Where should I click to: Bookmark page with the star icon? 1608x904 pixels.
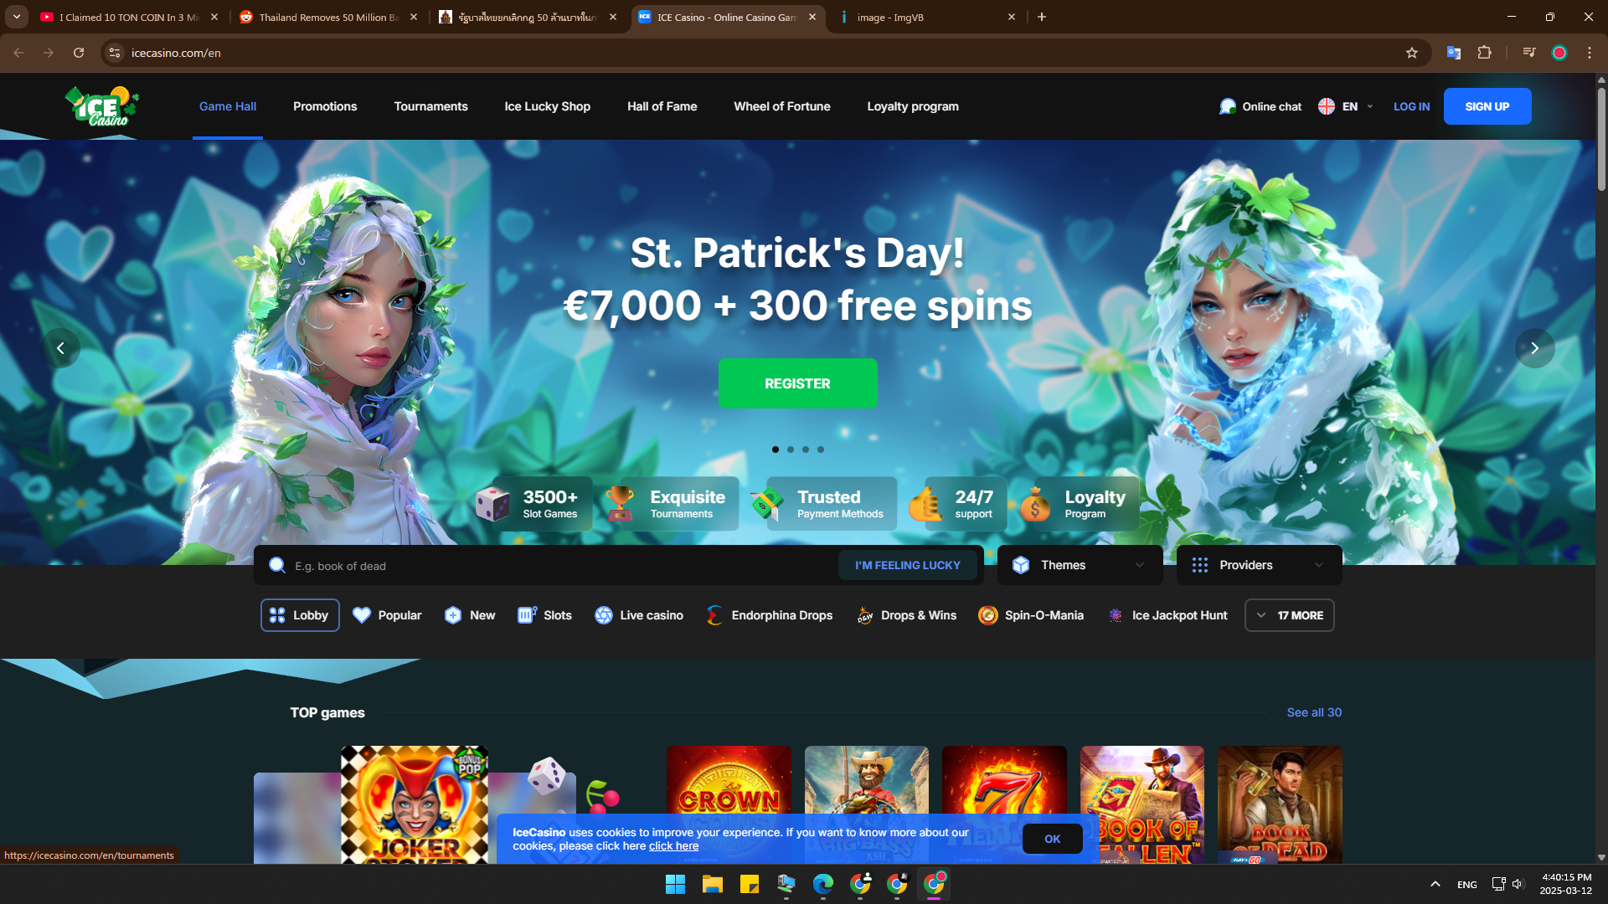(1412, 53)
